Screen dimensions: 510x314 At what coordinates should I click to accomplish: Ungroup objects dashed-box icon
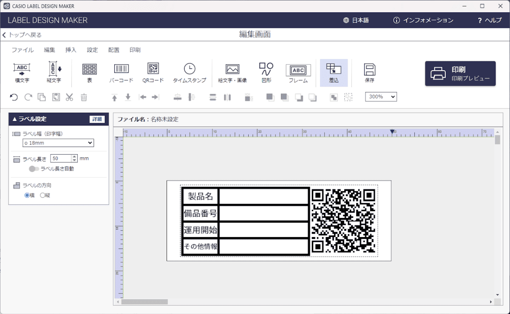point(348,97)
